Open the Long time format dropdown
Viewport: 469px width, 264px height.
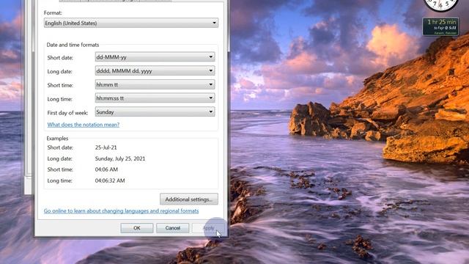click(155, 98)
